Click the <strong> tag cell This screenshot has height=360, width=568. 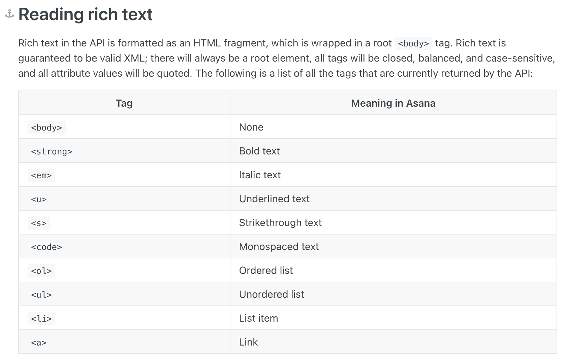[x=52, y=151]
